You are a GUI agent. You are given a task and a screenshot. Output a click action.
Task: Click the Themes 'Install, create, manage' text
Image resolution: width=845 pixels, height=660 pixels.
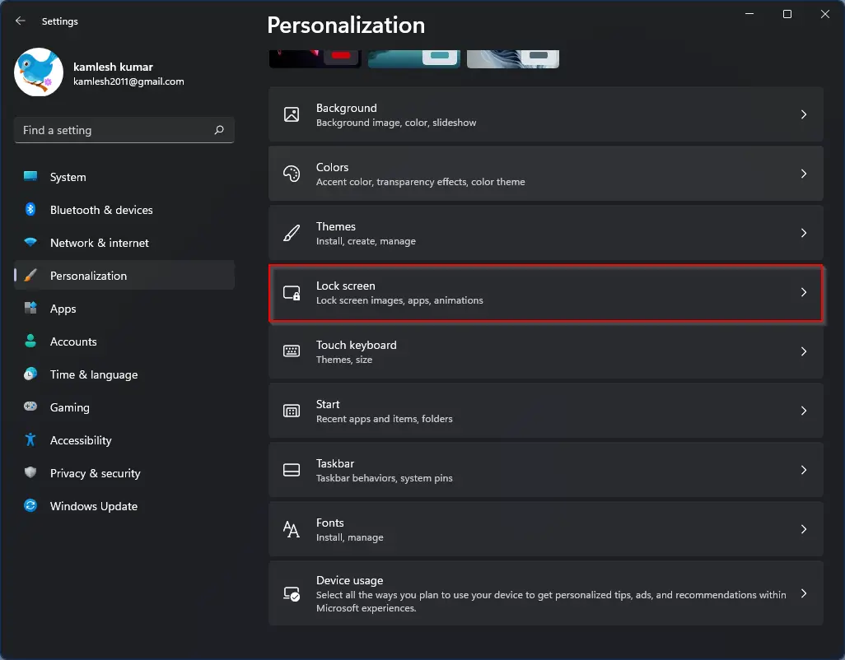click(366, 241)
